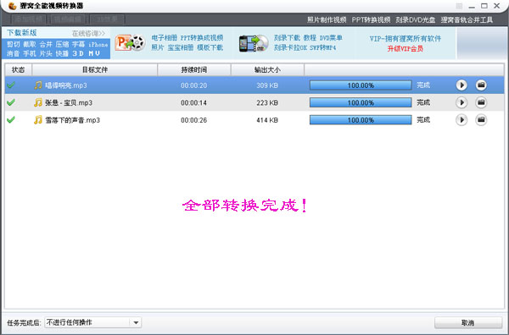Click the 字幕 link in blue panel
This screenshot has height=335, width=509.
[x=78, y=44]
